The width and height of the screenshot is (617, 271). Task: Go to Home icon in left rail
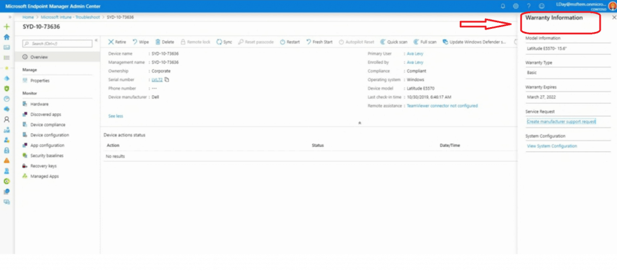[6, 37]
